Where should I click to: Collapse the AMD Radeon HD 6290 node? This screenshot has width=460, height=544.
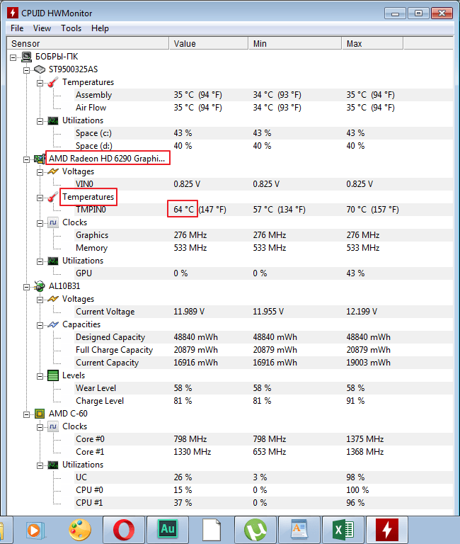(x=26, y=159)
